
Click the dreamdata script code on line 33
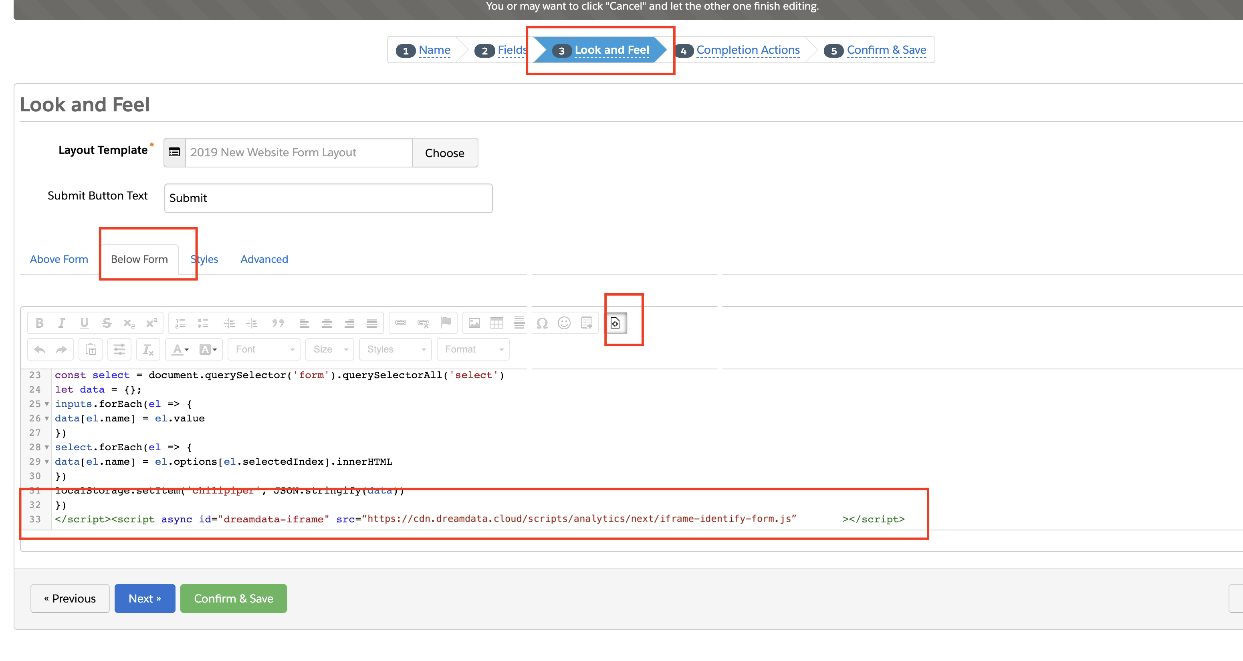pos(480,519)
